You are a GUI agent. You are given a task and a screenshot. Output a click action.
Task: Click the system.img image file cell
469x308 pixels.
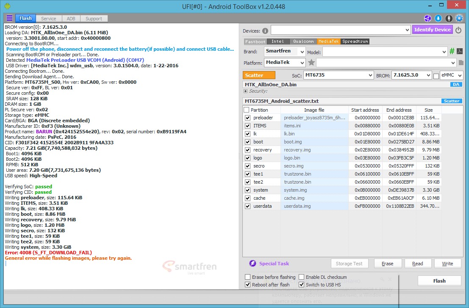[x=314, y=190]
